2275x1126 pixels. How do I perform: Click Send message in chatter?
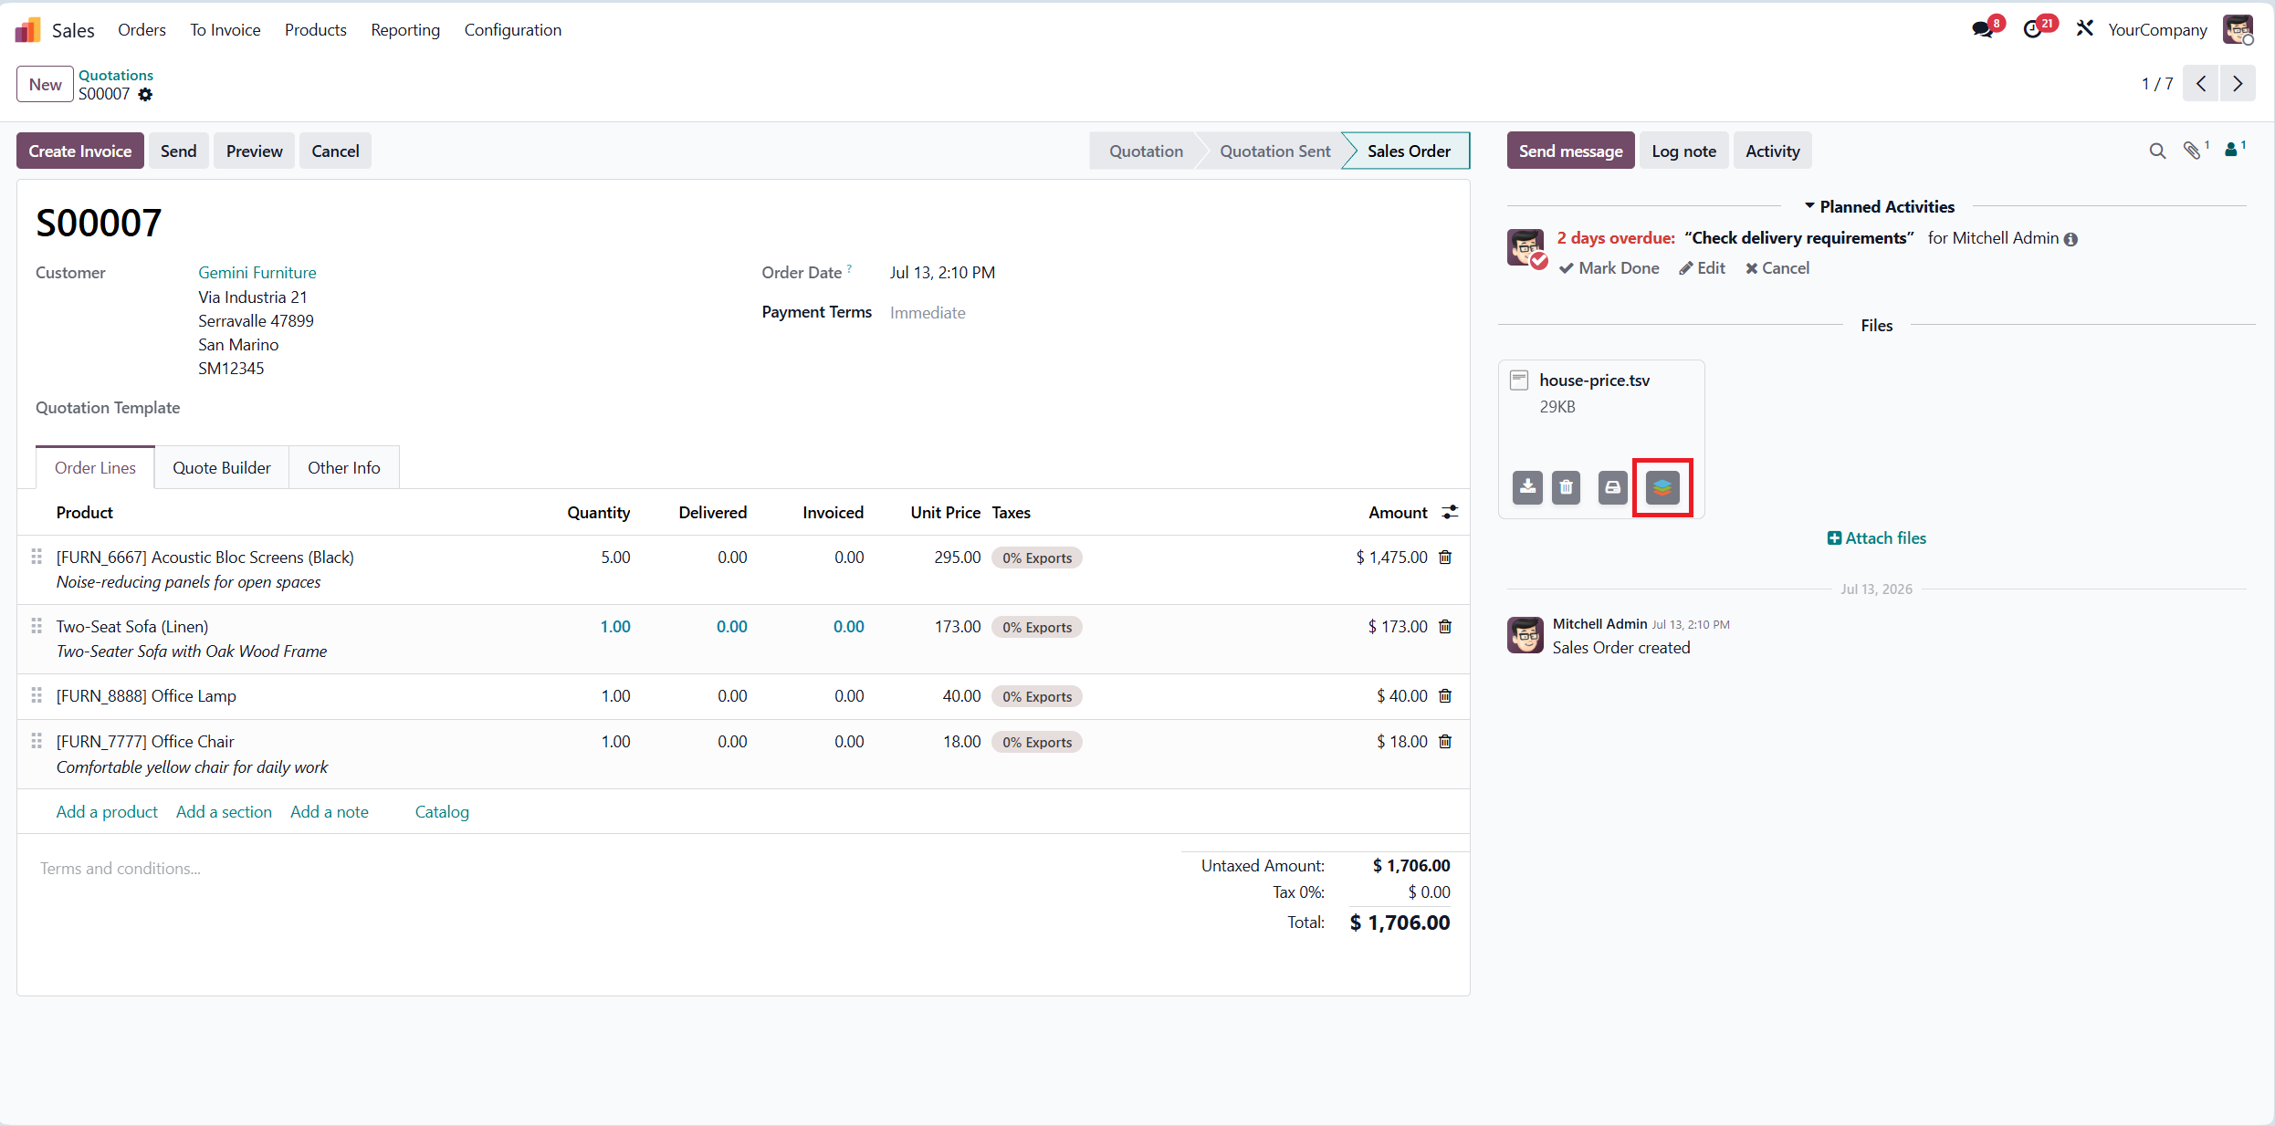[x=1570, y=151]
